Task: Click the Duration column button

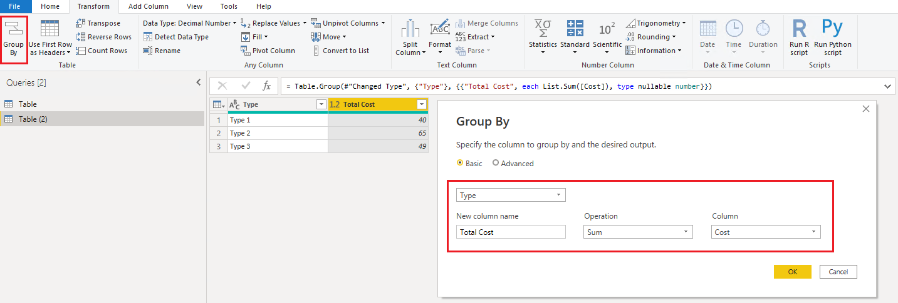Action: click(x=763, y=39)
